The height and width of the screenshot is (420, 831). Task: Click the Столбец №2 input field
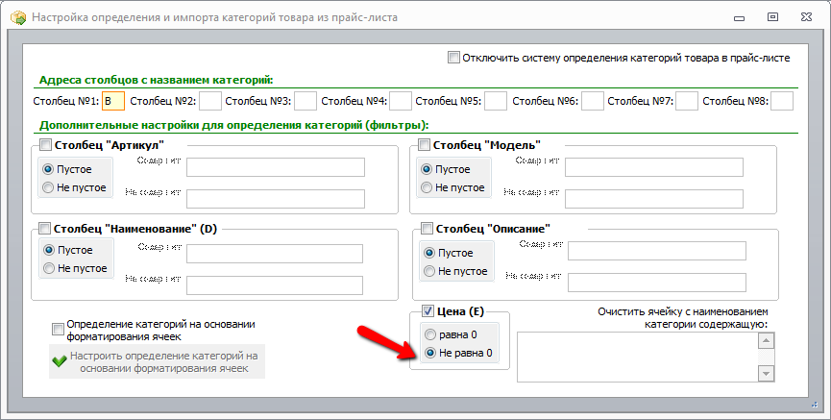coord(209,101)
